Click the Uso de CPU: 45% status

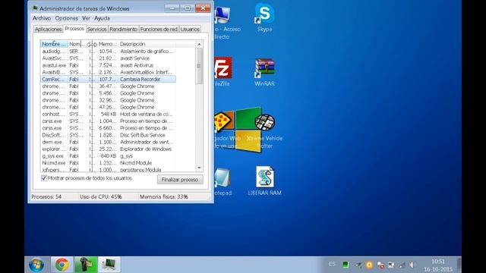[x=101, y=197]
